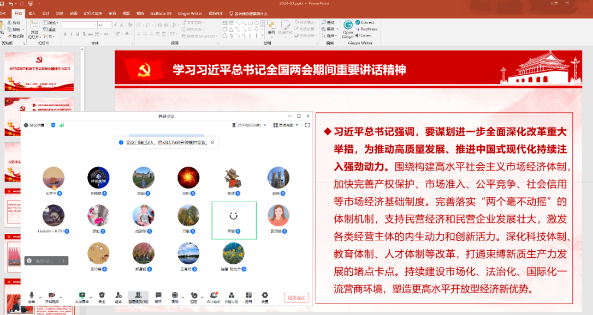Screen dimensions: 593x315
Task: Select the first slide thumbnail
Action: (x=39, y=71)
